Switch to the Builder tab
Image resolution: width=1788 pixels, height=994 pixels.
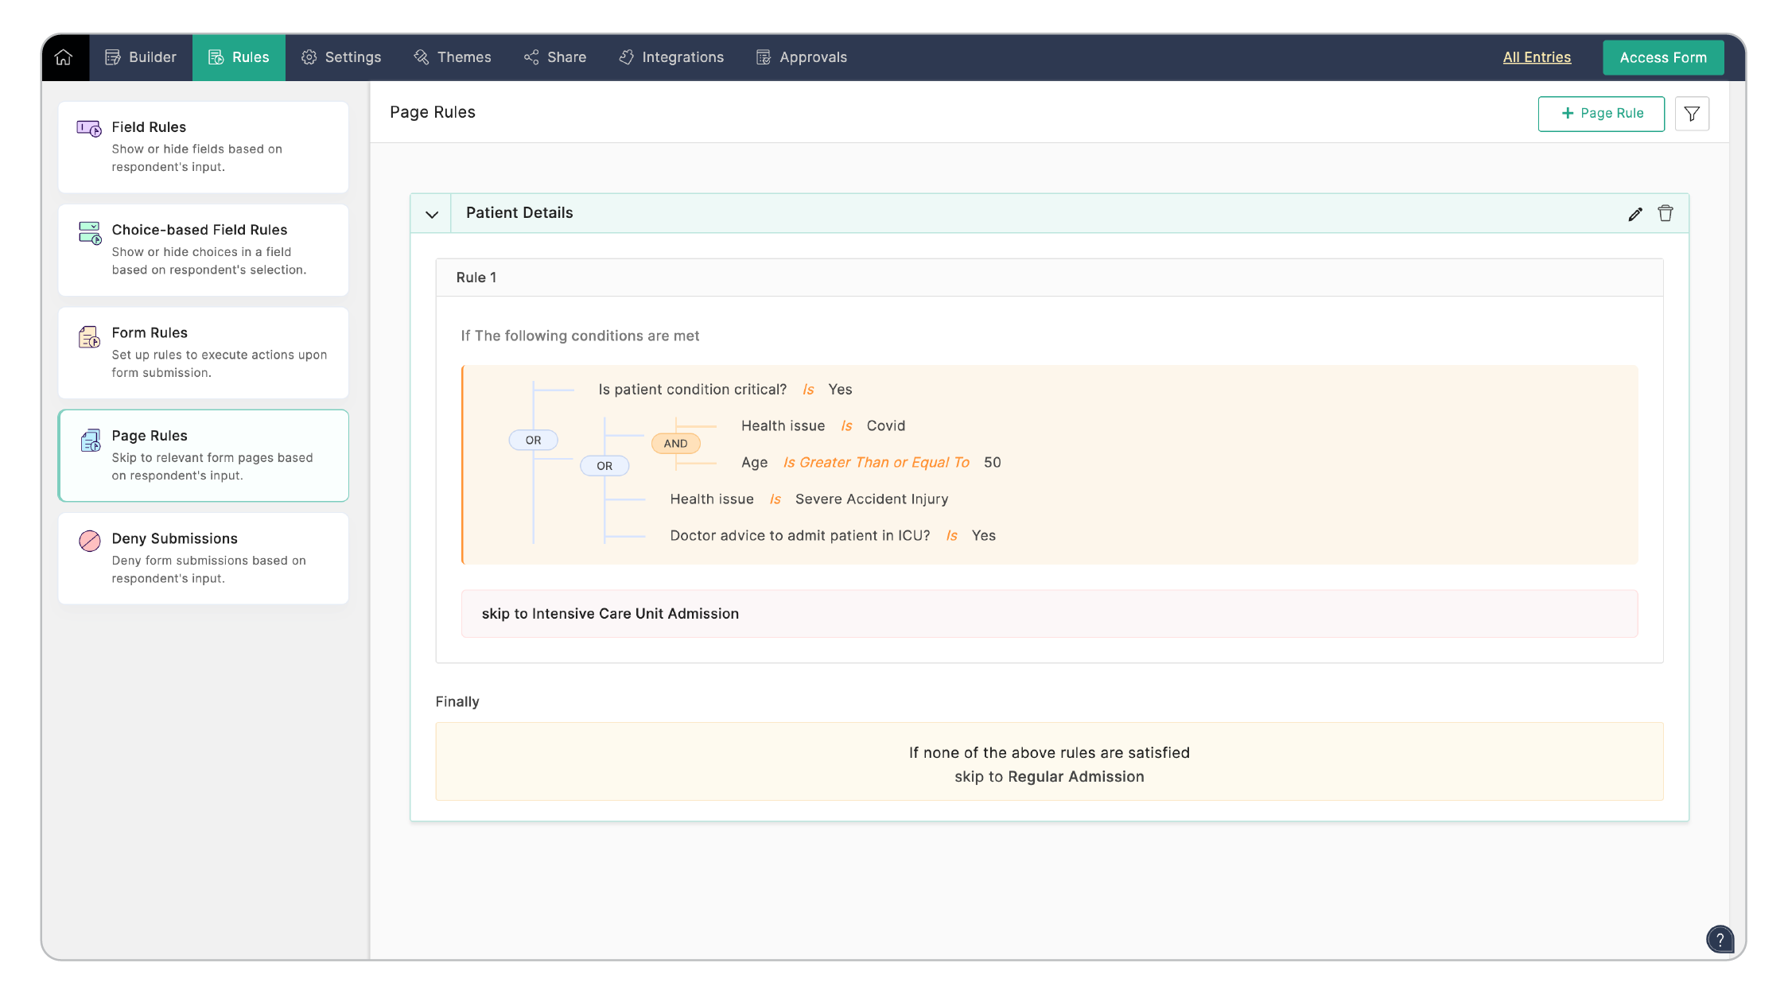141,57
